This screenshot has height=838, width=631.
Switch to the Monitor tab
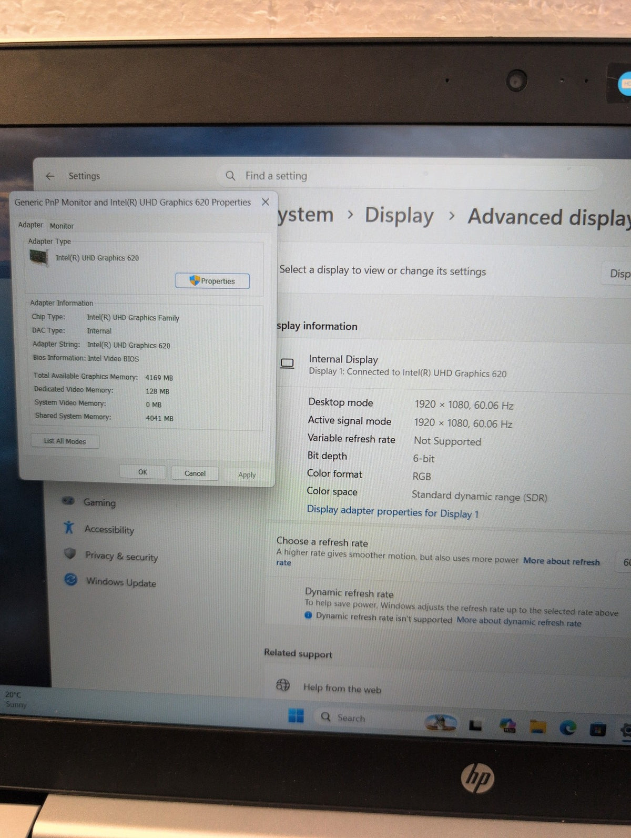coord(62,226)
